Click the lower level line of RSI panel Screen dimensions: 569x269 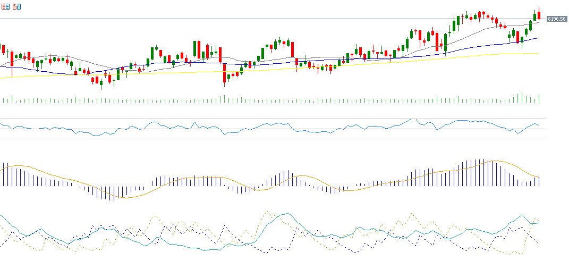[x=266, y=139]
